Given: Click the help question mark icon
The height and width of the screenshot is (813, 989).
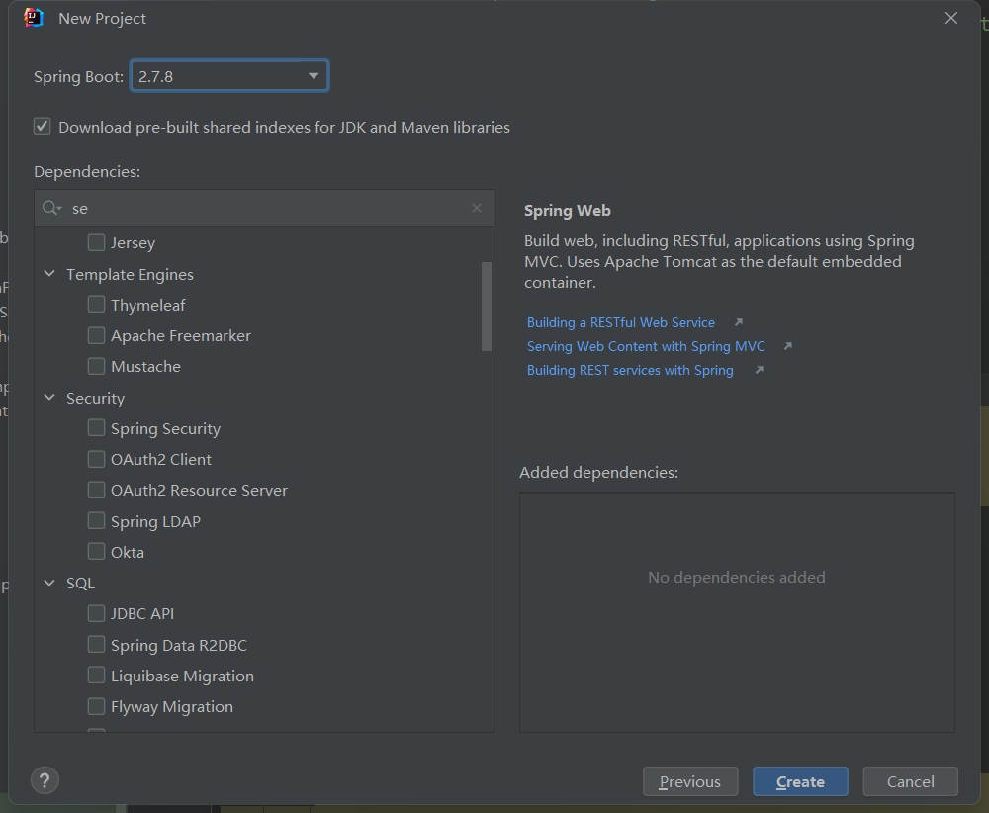Looking at the screenshot, I should click(x=45, y=780).
